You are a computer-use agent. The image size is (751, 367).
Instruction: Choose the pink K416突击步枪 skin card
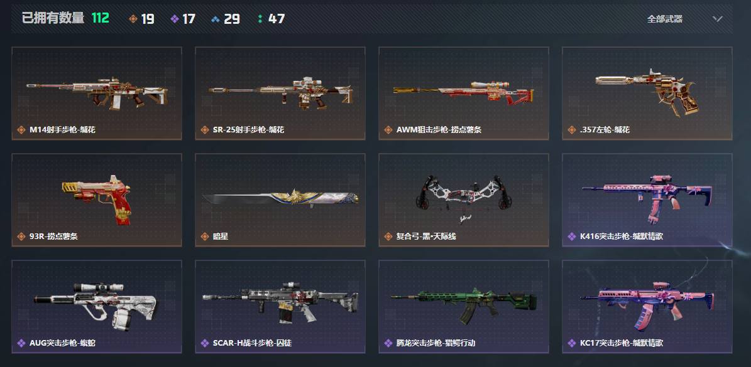click(x=647, y=199)
